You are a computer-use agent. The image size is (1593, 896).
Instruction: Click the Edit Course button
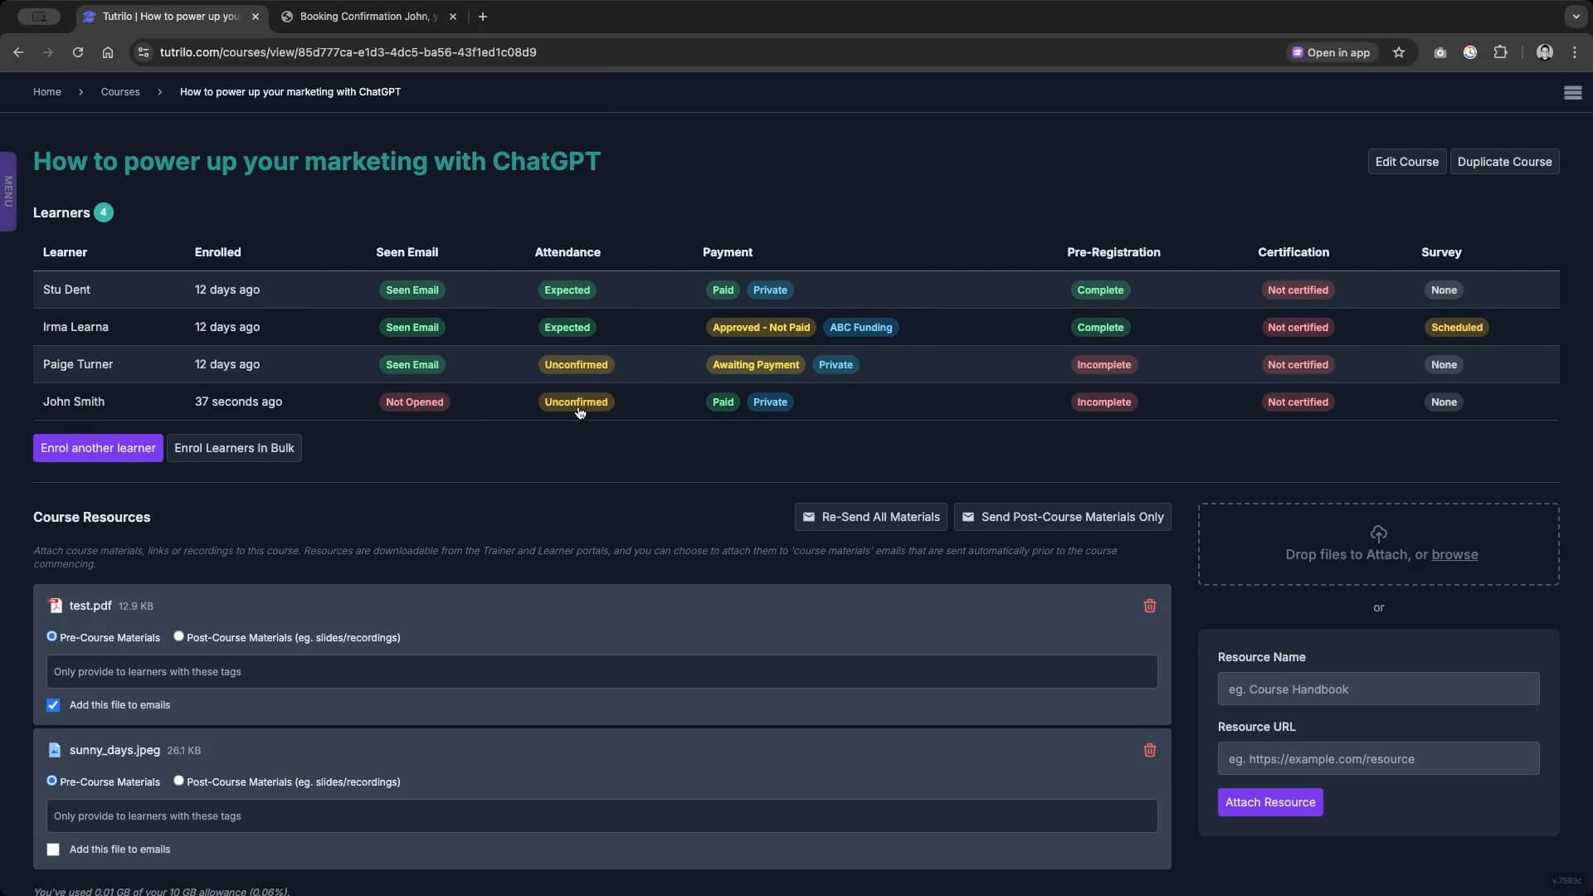pyautogui.click(x=1406, y=162)
